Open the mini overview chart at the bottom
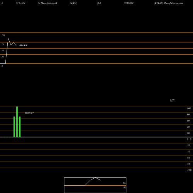The image size is (193, 193). pos(95,185)
